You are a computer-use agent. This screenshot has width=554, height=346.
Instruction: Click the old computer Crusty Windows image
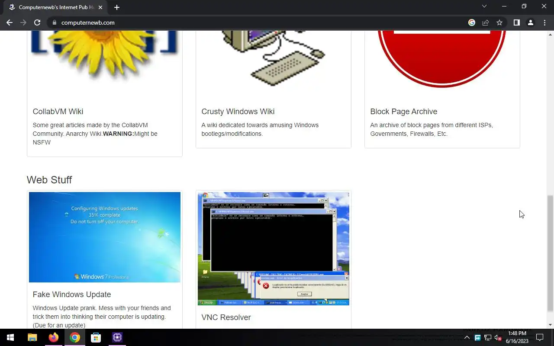pos(274,58)
